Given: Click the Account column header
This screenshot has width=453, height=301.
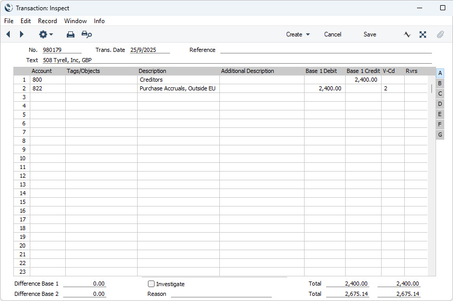Looking at the screenshot, I should click(42, 71).
